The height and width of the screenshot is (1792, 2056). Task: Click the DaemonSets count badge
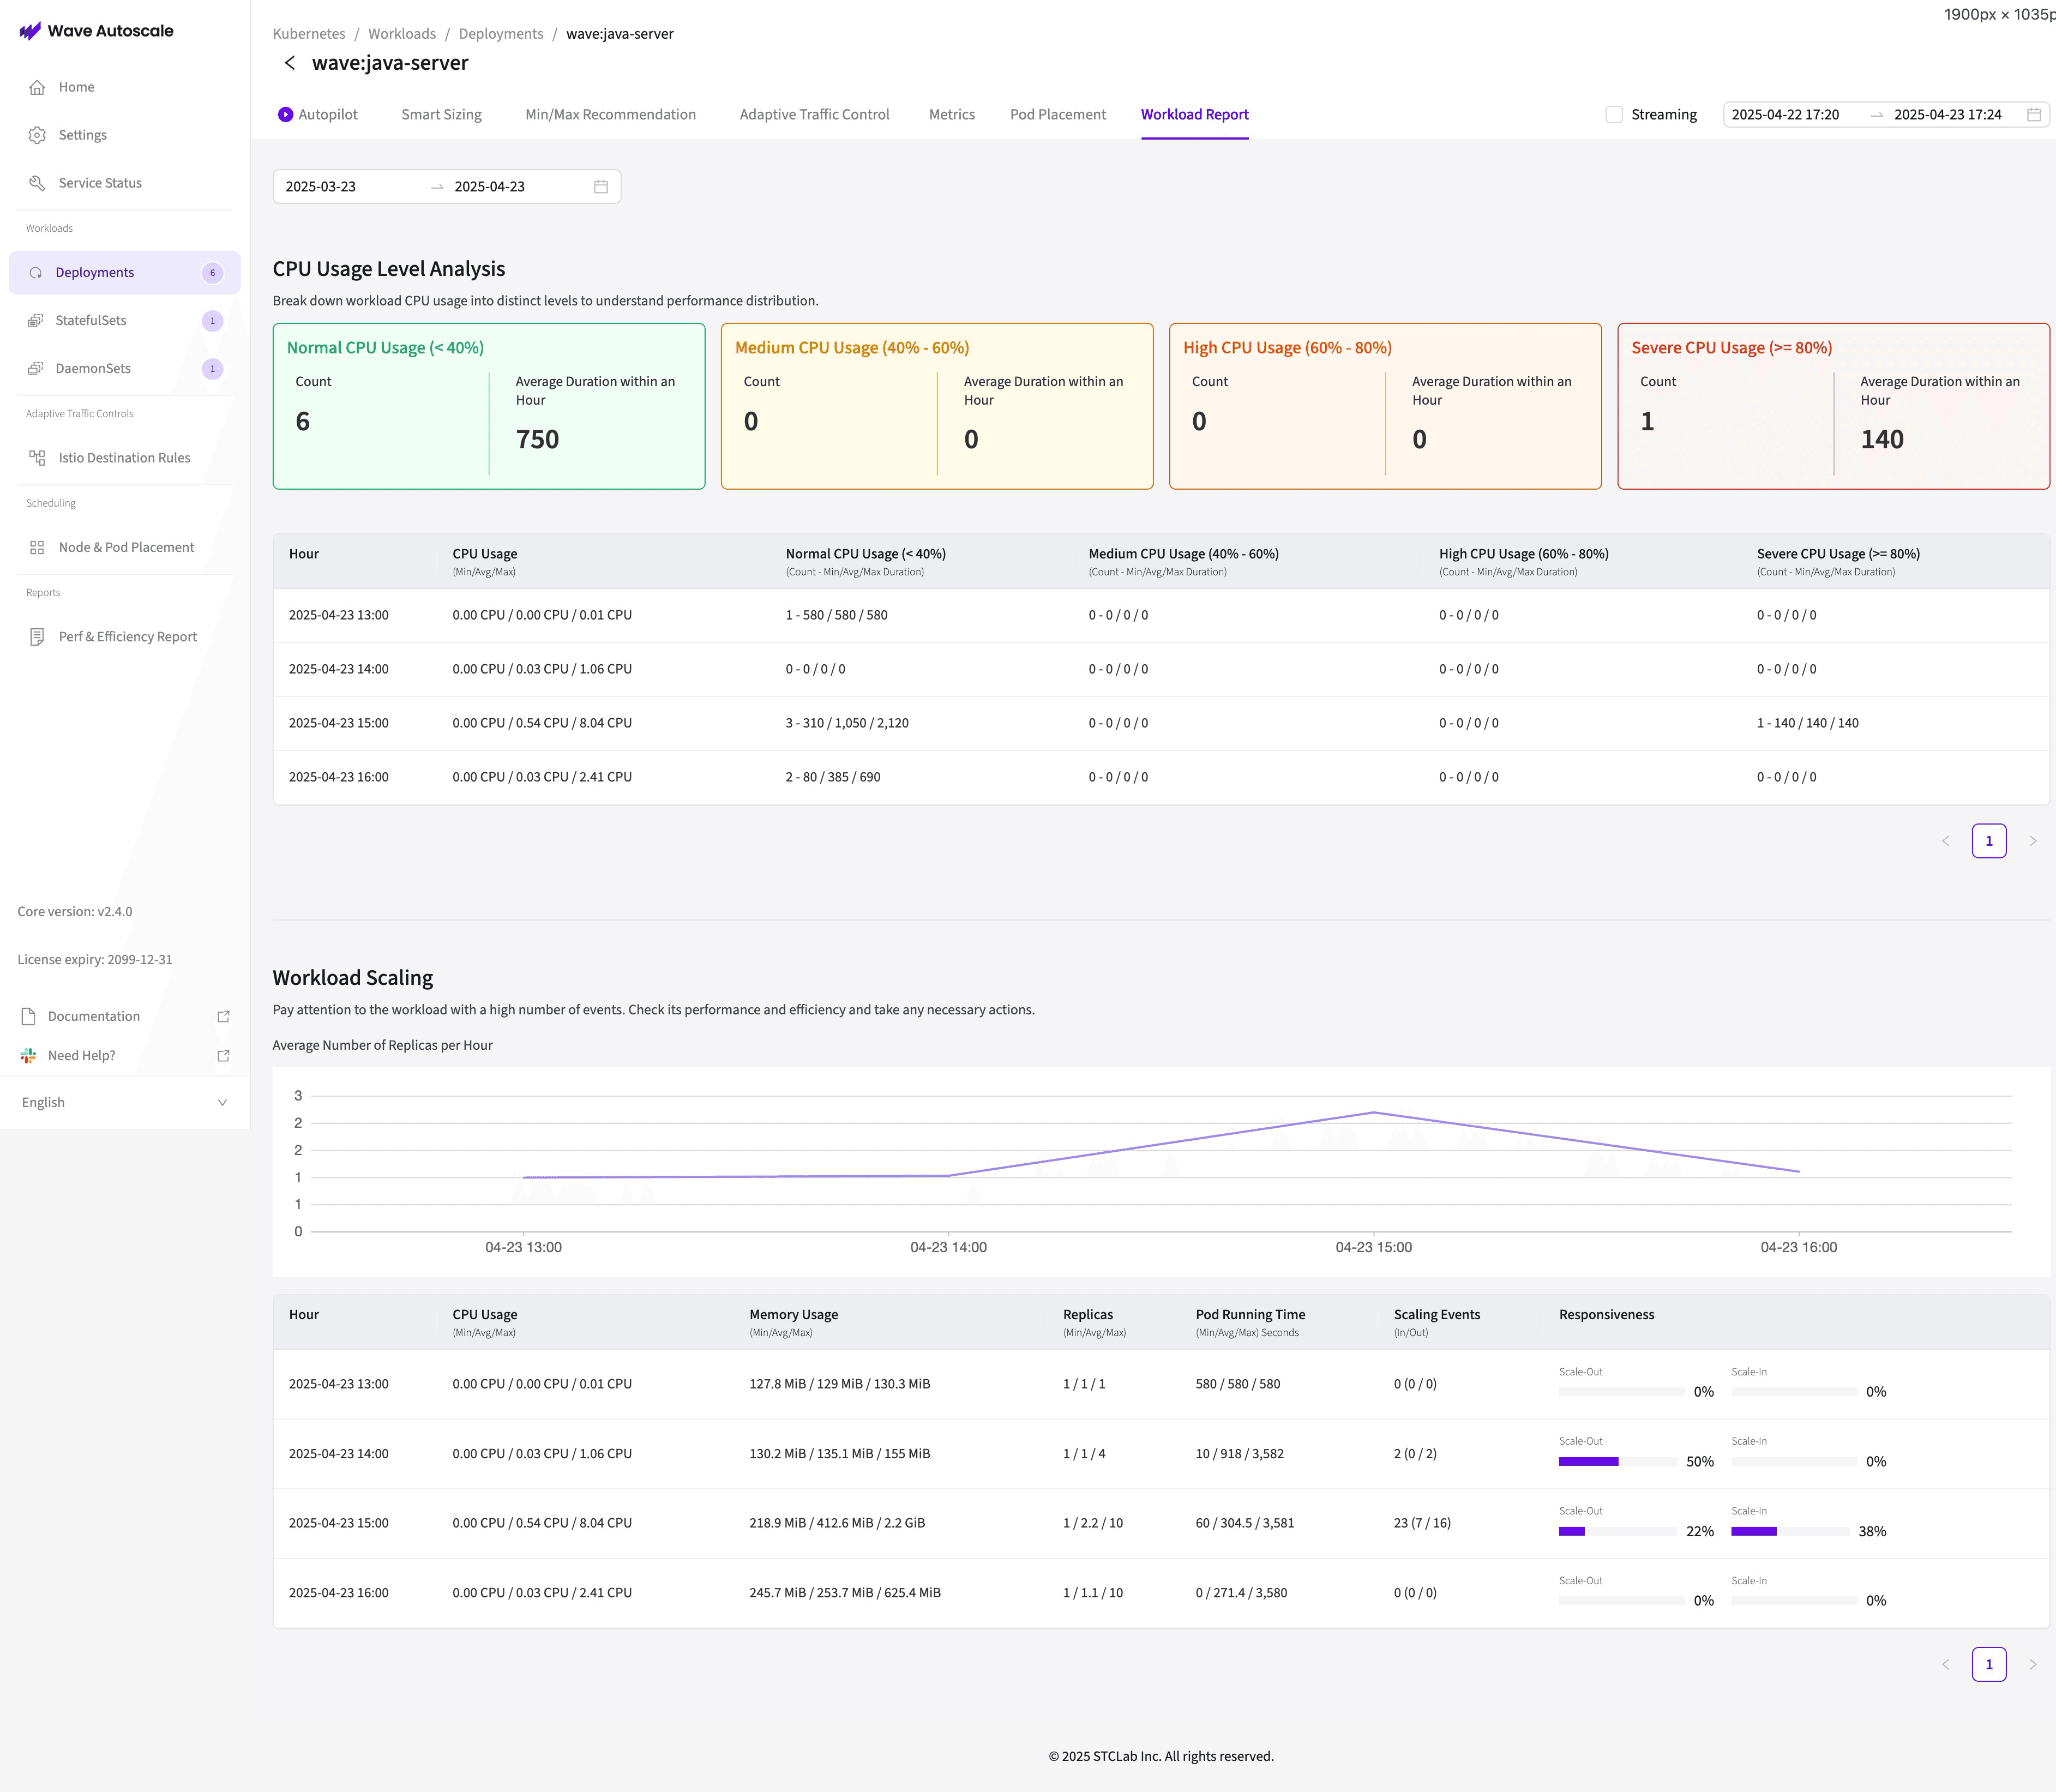coord(212,369)
